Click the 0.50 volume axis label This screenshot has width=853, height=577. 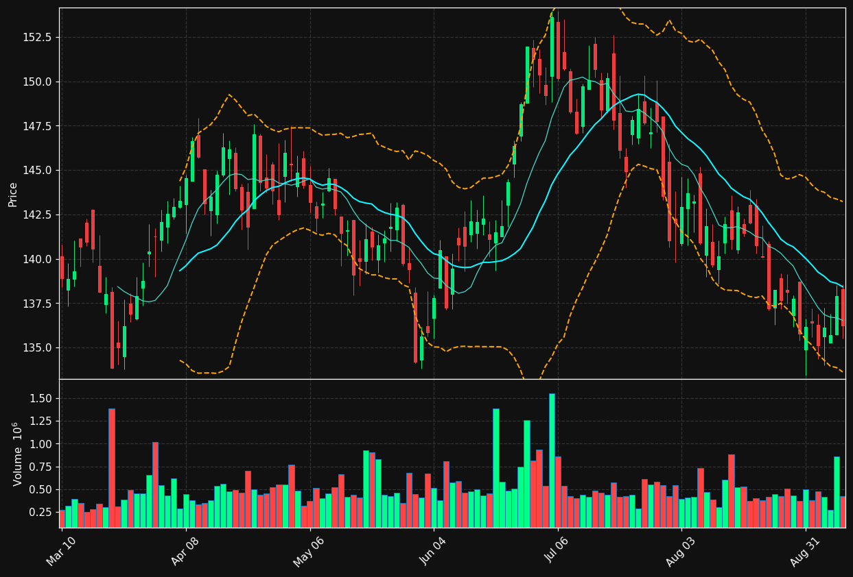point(40,490)
